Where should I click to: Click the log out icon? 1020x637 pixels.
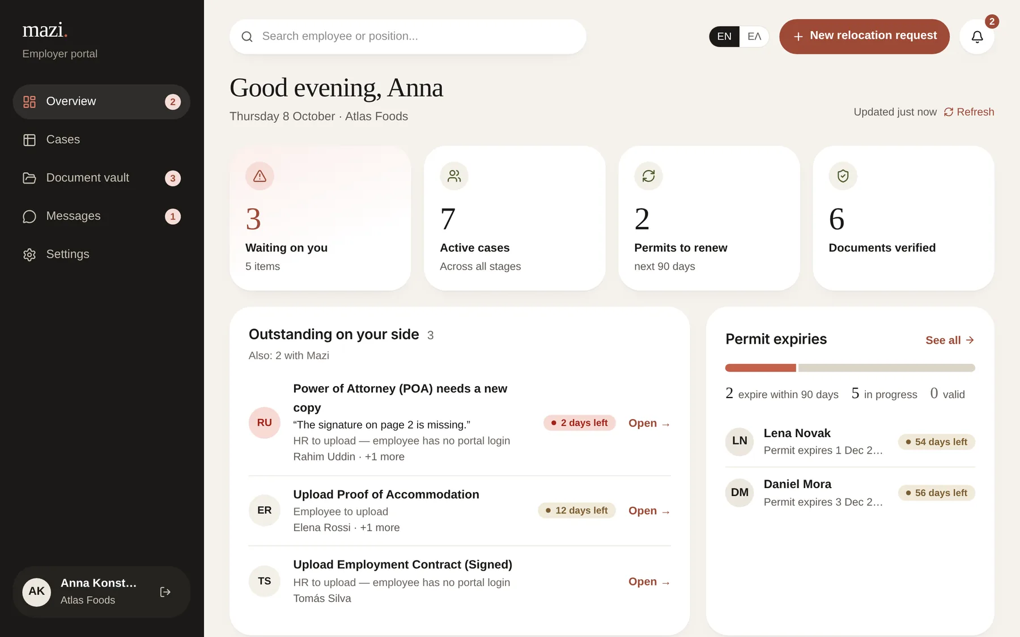pos(165,592)
